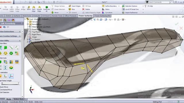The height and width of the screenshot is (103, 184).
Task: Select the face selection filter green square
Action: [x=5, y=47]
